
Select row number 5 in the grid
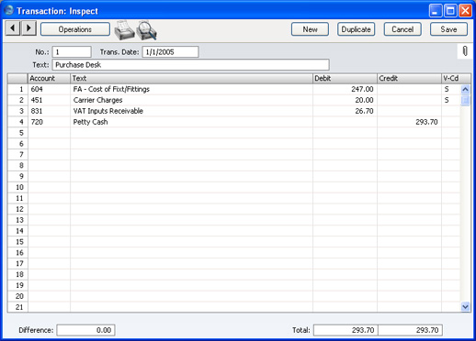[x=17, y=133]
